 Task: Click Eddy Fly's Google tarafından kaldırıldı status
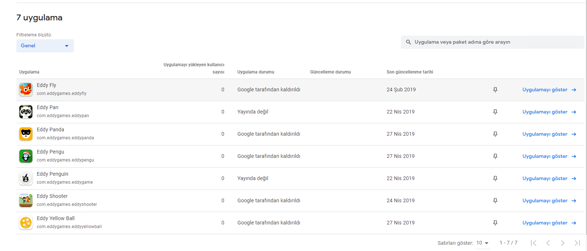click(x=269, y=89)
